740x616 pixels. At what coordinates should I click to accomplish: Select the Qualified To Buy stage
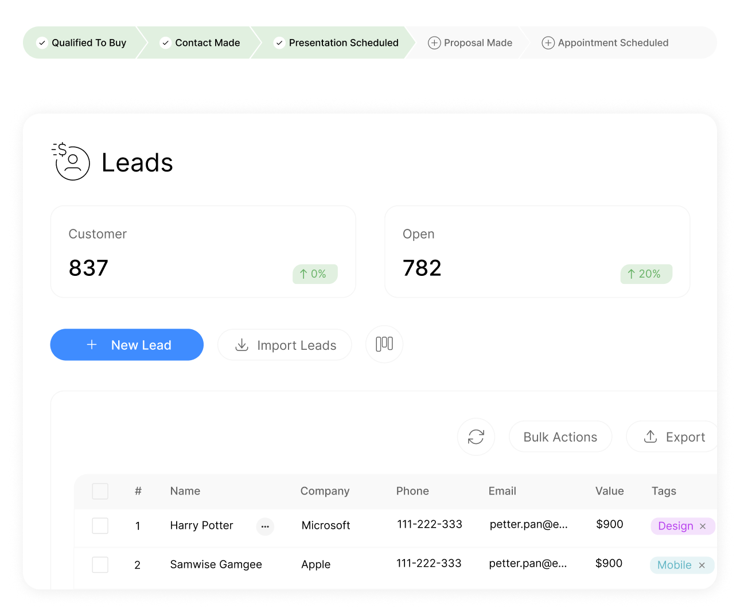point(81,43)
